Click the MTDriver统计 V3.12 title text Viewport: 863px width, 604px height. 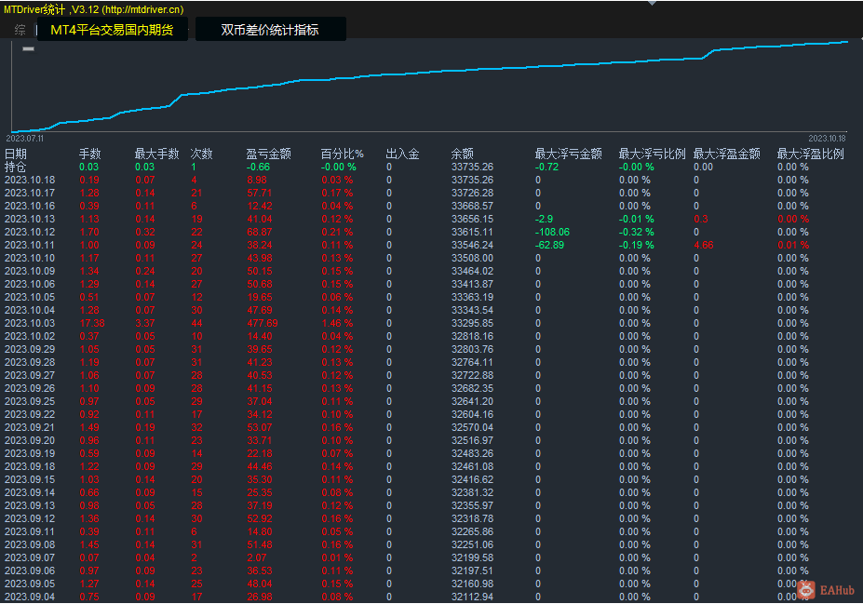click(x=94, y=9)
